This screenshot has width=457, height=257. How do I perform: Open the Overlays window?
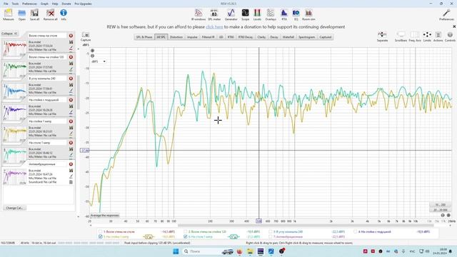tap(271, 14)
